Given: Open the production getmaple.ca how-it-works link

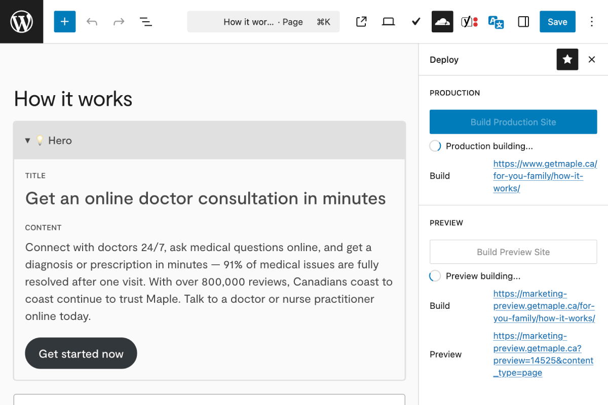Looking at the screenshot, I should tap(545, 176).
